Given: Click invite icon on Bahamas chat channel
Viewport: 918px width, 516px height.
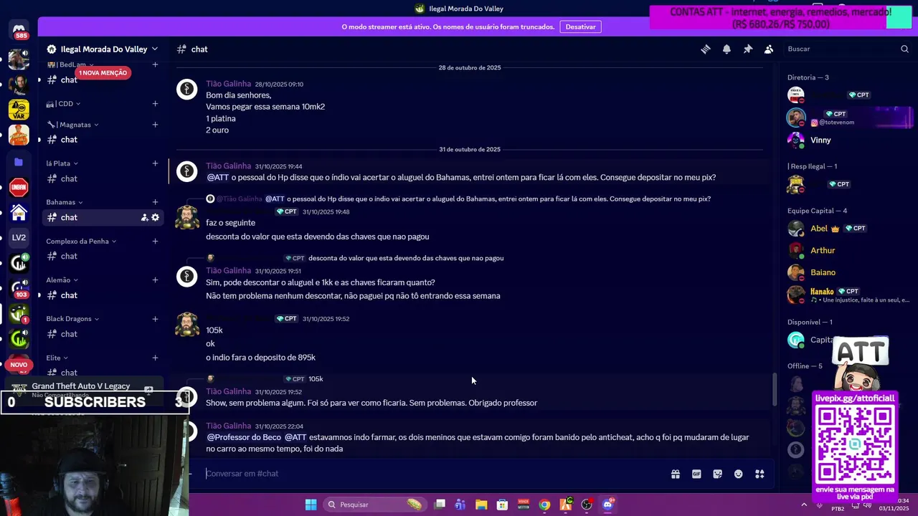Looking at the screenshot, I should click(x=144, y=217).
